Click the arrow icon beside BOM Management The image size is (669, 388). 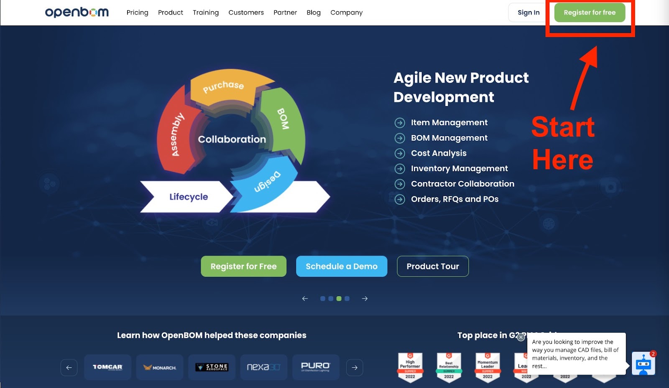[400, 138]
